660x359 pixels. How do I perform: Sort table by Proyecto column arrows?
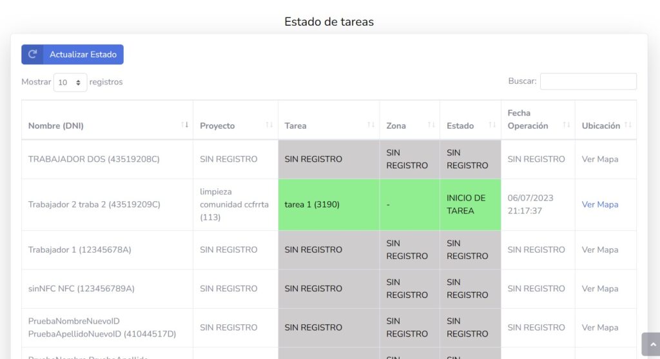pyautogui.click(x=269, y=125)
